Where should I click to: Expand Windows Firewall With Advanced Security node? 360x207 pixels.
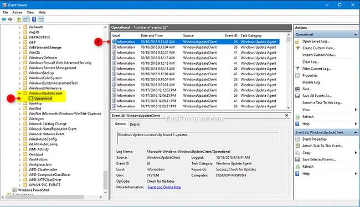(20, 63)
